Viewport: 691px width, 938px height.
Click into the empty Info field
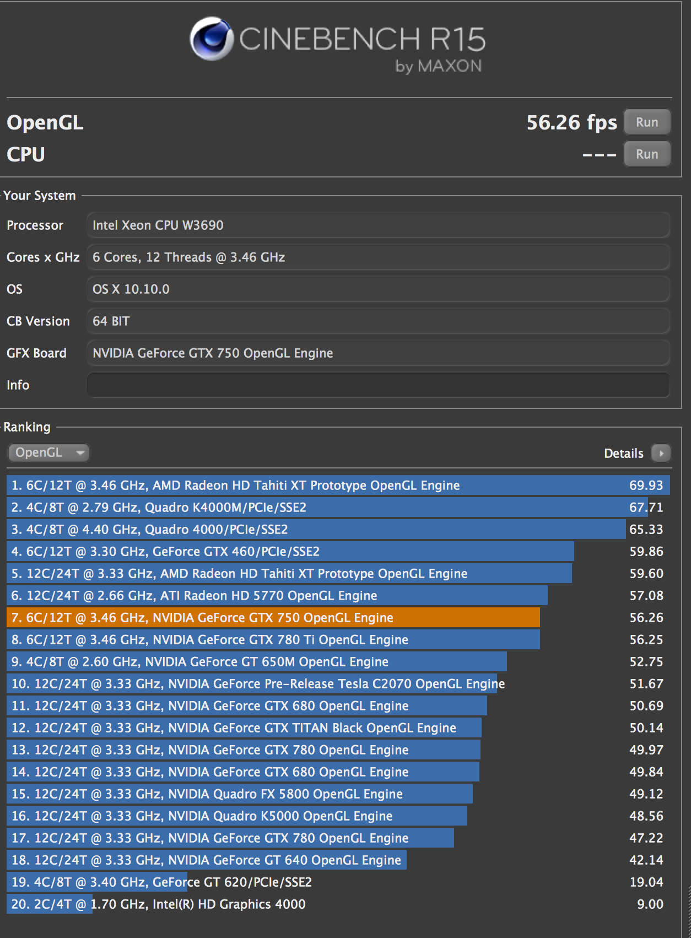(378, 385)
